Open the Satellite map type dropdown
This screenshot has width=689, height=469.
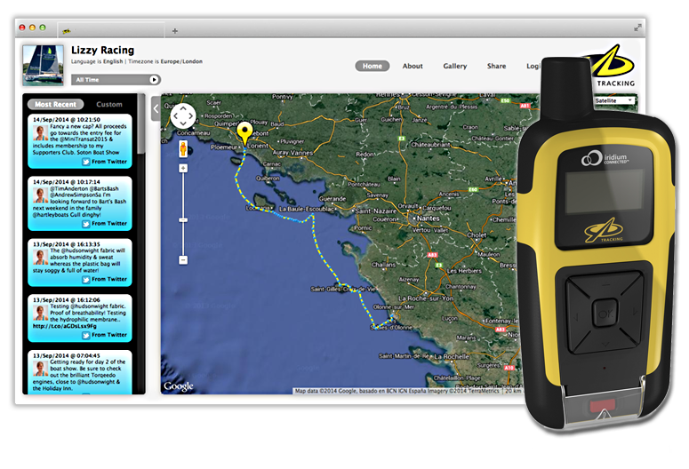point(614,100)
